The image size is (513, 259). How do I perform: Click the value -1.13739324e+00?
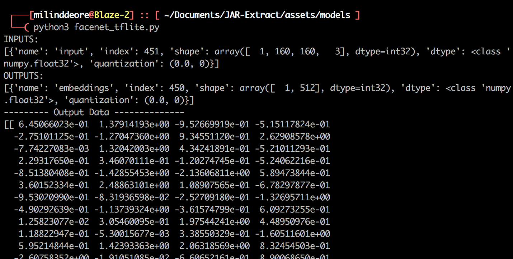click(132, 210)
